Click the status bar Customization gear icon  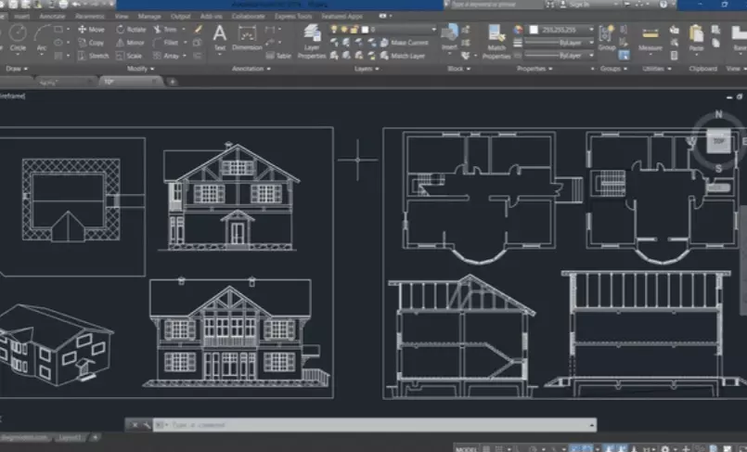point(665,448)
